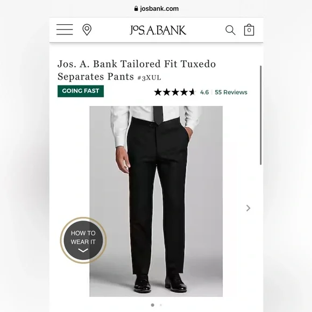Image resolution: width=312 pixels, height=312 pixels.
Task: Show next product image with right arrow
Action: click(248, 208)
